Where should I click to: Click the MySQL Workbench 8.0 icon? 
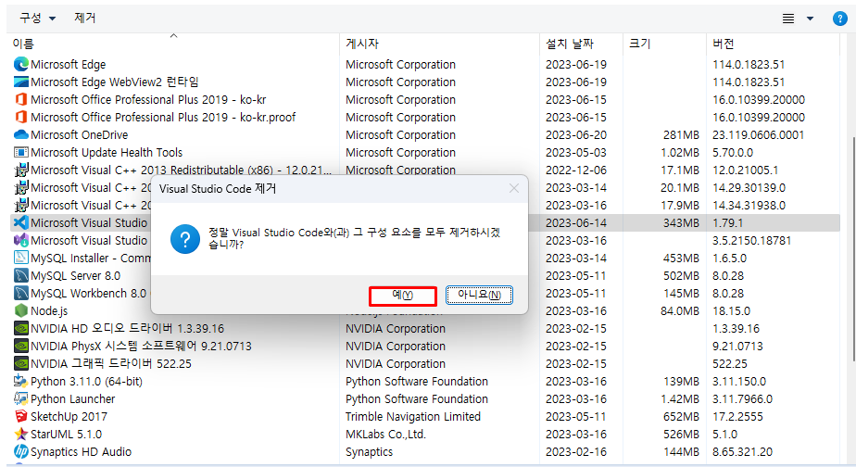pos(20,294)
